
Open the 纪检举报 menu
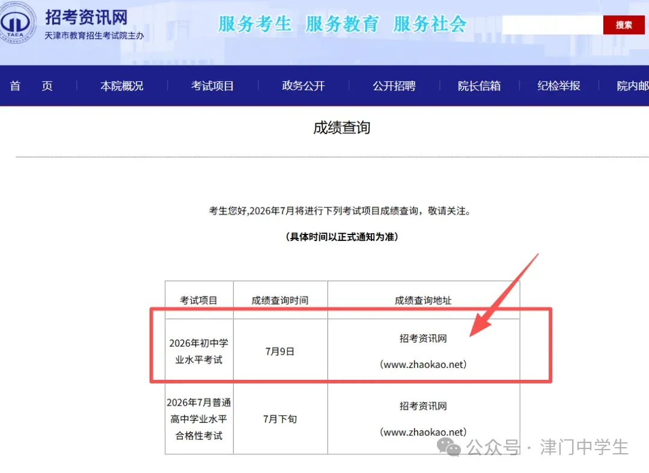point(559,86)
